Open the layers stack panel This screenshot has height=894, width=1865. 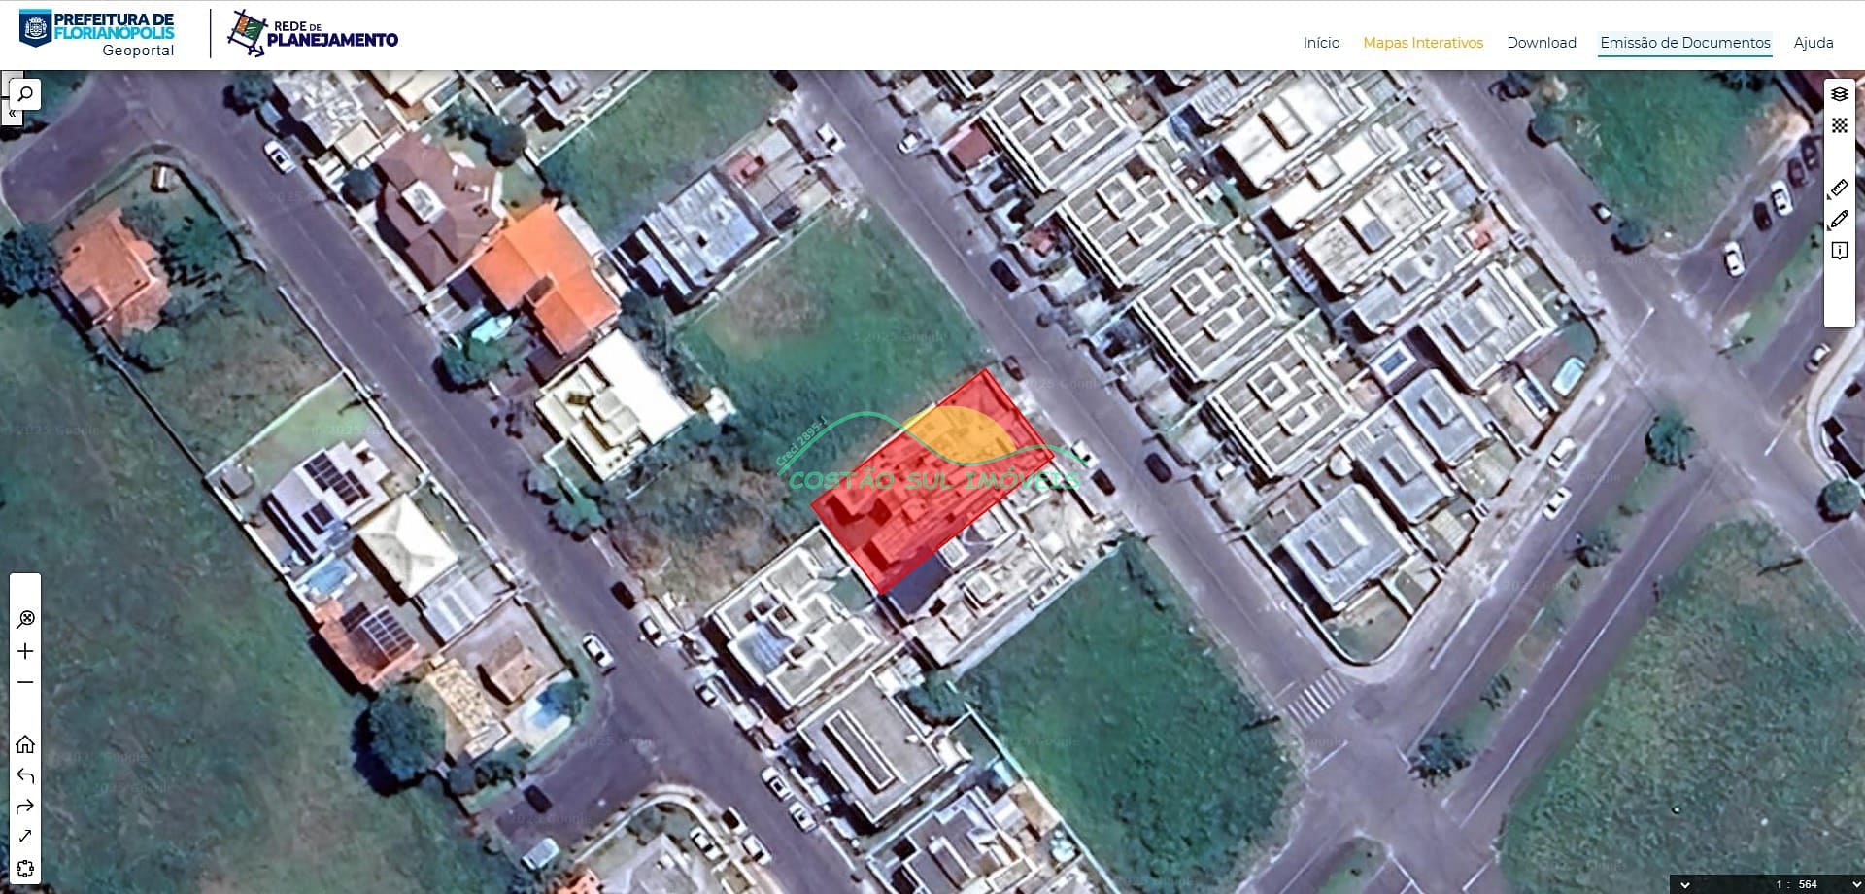click(x=1839, y=94)
